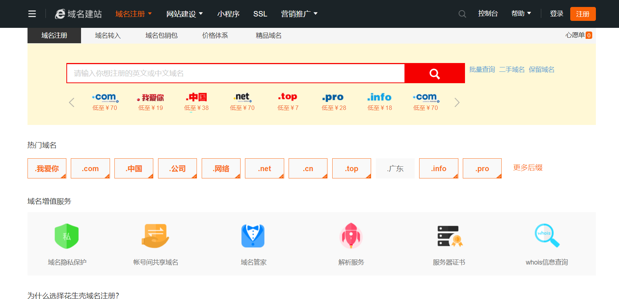619x299 pixels.
Task: Expand the 帮助 dropdown menu
Action: point(521,14)
